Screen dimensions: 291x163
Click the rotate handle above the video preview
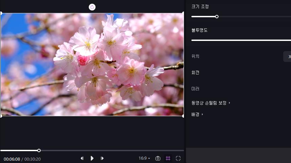tap(92, 7)
